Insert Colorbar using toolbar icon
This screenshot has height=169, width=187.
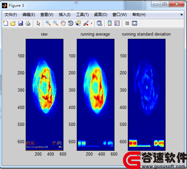[110, 23]
